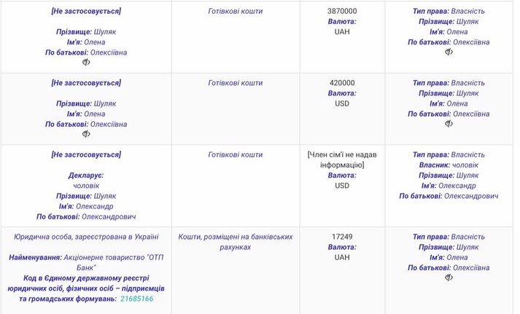Click "Готівкові кошти" in the 420000 USD row
Image resolution: width=520 pixels, height=314 pixels.
pos(236,83)
